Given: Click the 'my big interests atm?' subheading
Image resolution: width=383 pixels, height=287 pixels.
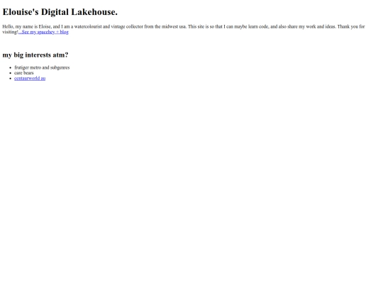Looking at the screenshot, I should [x=35, y=55].
